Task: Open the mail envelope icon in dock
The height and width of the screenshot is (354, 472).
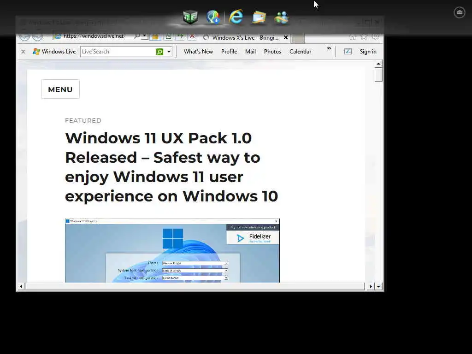Action: pyautogui.click(x=259, y=17)
